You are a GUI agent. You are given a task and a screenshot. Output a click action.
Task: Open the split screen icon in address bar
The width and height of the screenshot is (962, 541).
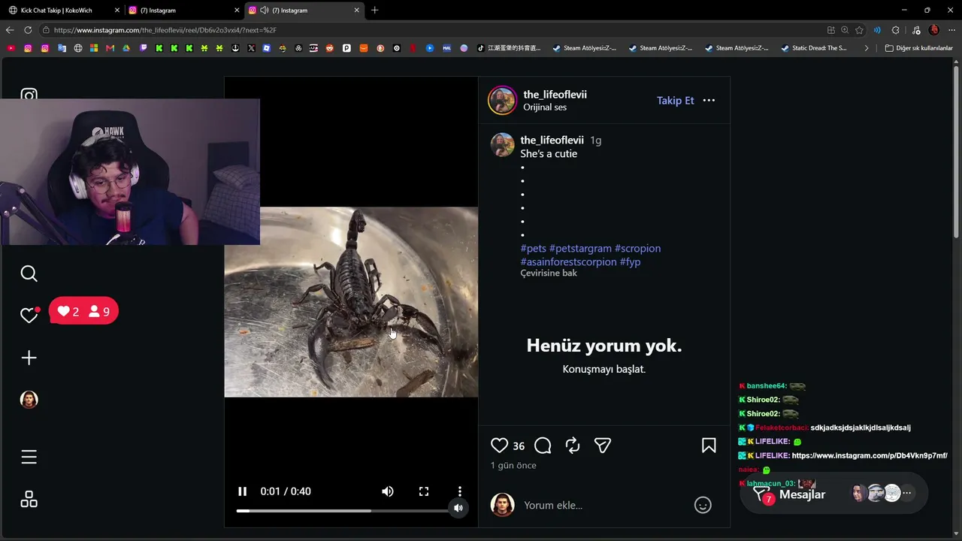click(x=830, y=30)
